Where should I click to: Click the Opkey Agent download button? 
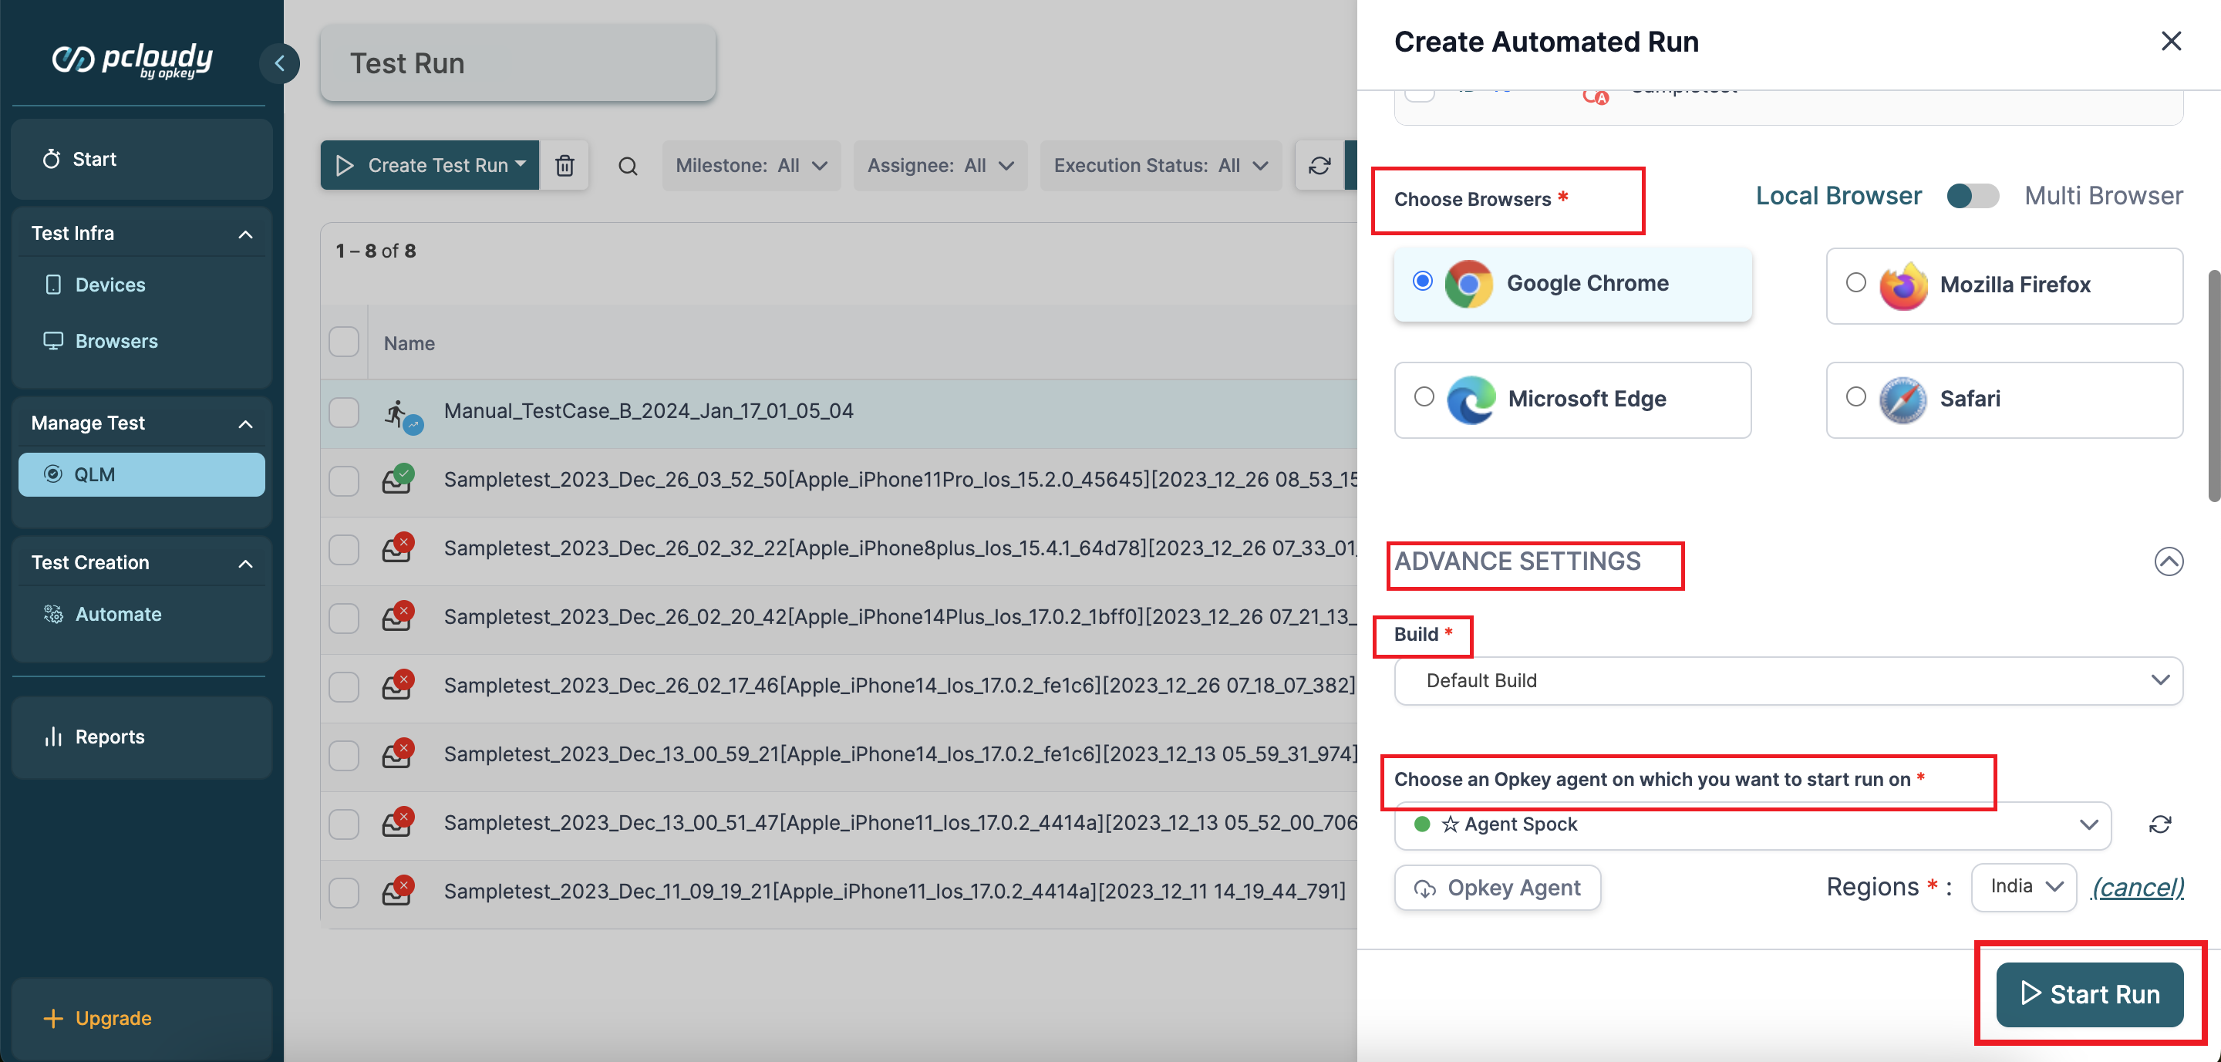click(1497, 887)
